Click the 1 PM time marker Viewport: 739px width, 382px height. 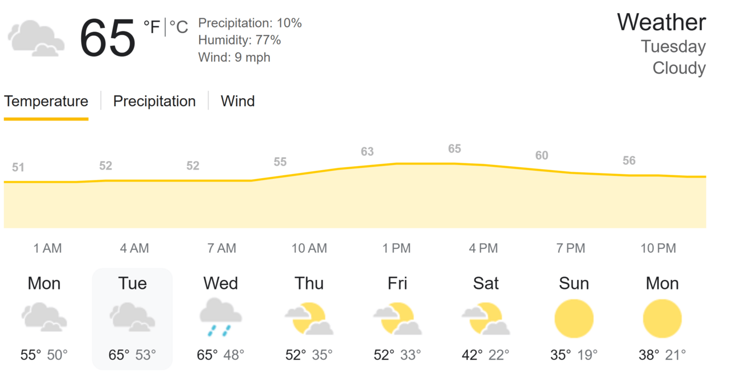pyautogui.click(x=396, y=248)
